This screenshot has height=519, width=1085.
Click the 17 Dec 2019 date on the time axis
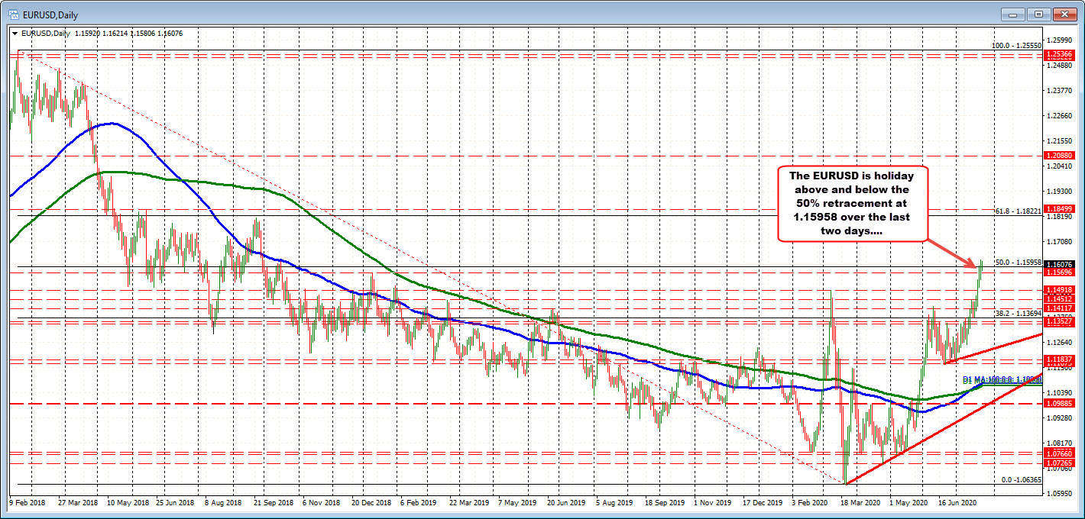[762, 503]
